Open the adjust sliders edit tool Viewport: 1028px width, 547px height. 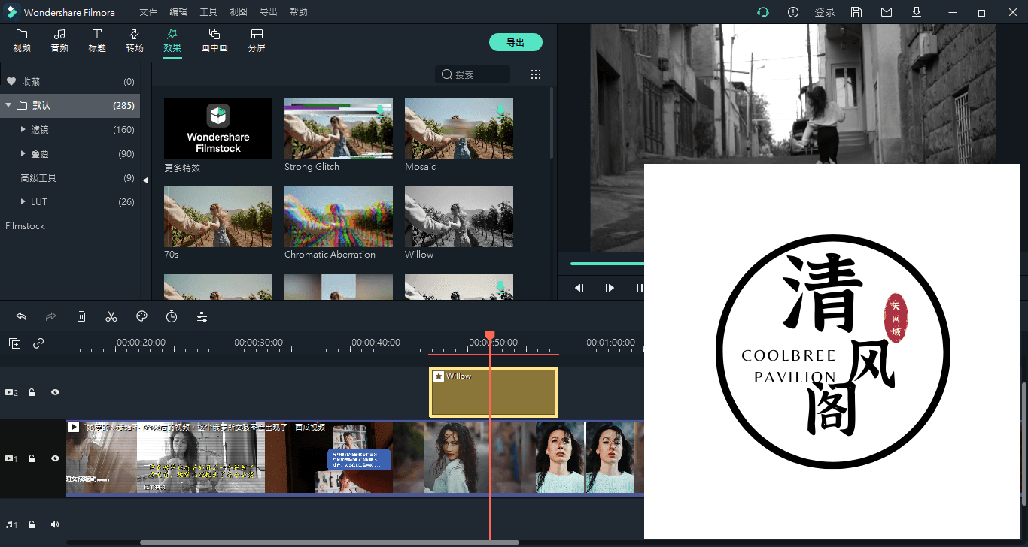pos(202,317)
